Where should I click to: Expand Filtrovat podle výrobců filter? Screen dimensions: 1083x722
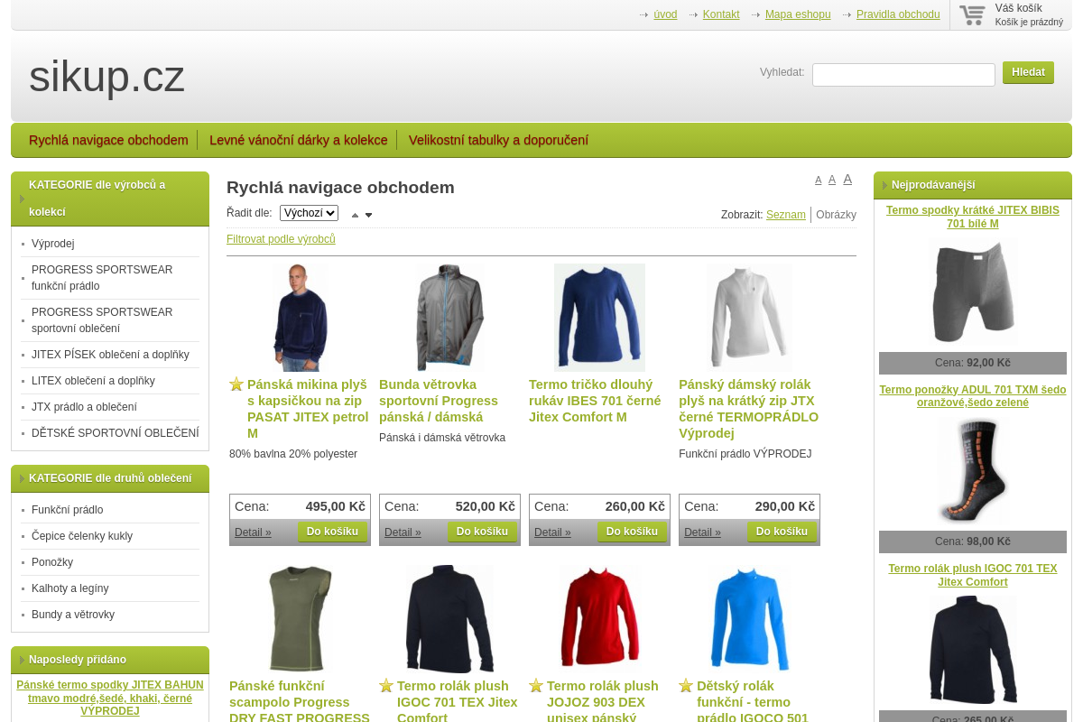(281, 239)
